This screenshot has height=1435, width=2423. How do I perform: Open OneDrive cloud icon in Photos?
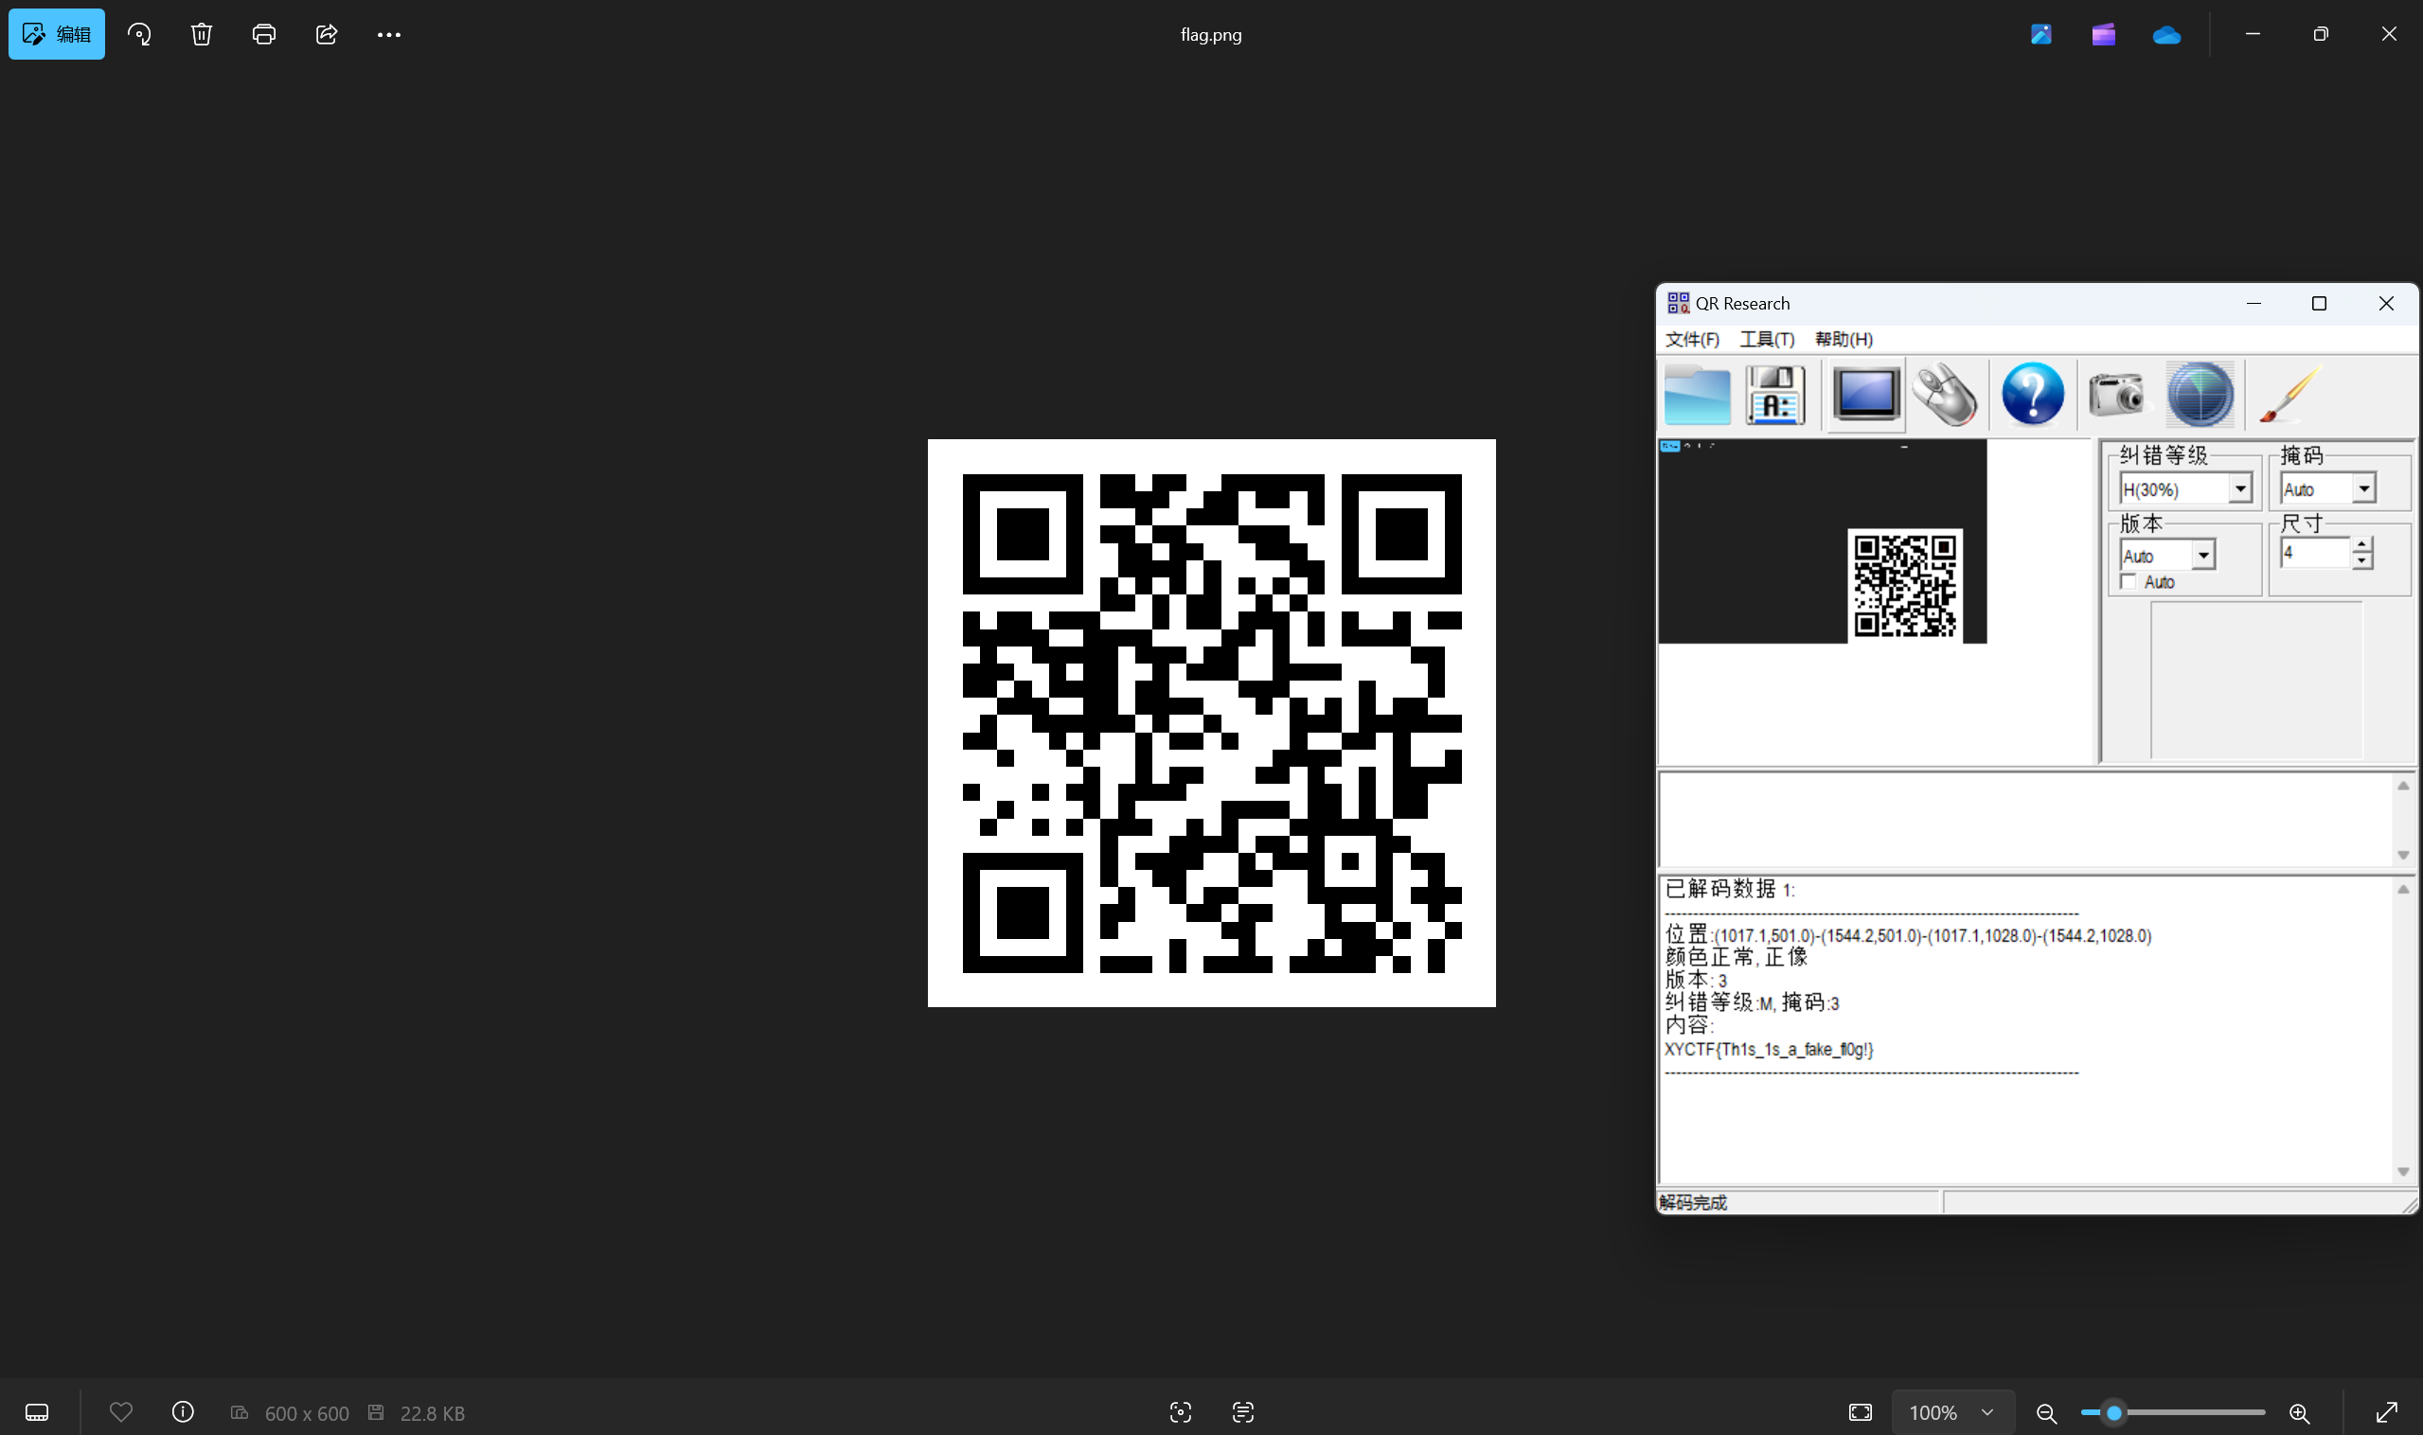click(2166, 35)
